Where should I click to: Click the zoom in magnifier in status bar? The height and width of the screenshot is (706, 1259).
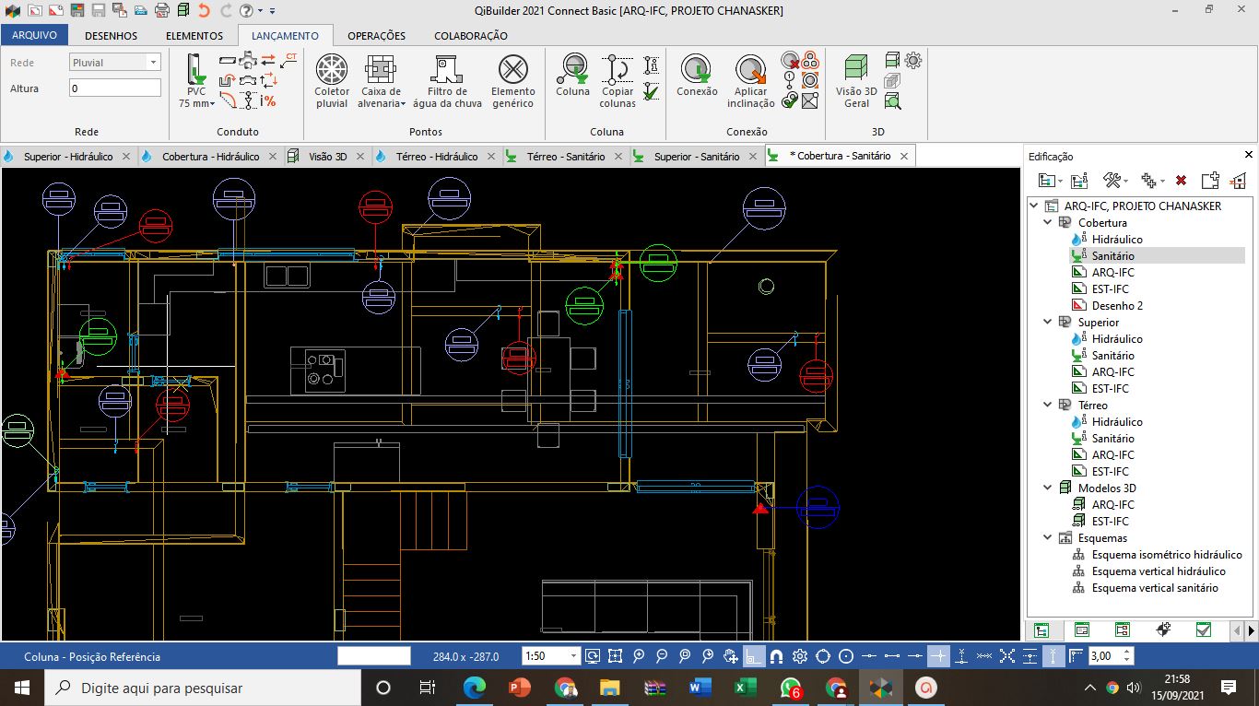click(639, 656)
